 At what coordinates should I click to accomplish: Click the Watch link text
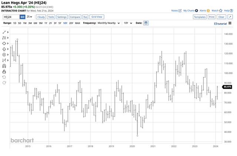[215, 11]
